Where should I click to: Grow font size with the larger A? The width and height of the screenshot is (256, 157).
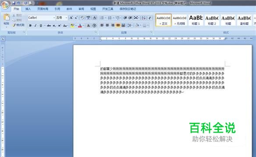71,18
